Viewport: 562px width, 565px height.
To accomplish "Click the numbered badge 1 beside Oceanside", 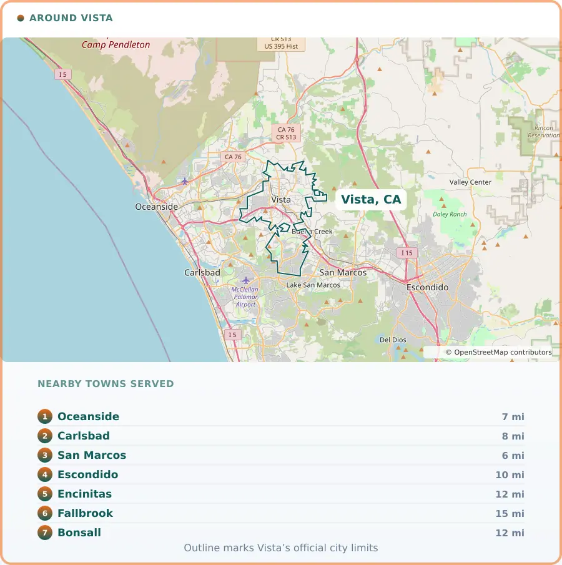I will 45,416.
